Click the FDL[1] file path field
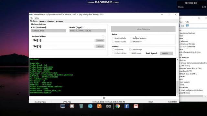 click(68, 40)
